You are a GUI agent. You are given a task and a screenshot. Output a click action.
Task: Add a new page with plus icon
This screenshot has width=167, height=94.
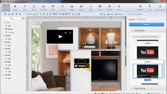pyautogui.click(x=9, y=14)
